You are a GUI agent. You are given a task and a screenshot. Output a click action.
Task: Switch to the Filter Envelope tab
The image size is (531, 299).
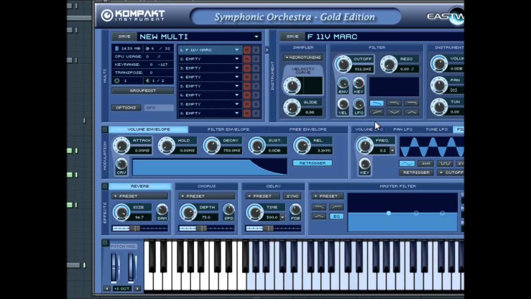(x=228, y=130)
